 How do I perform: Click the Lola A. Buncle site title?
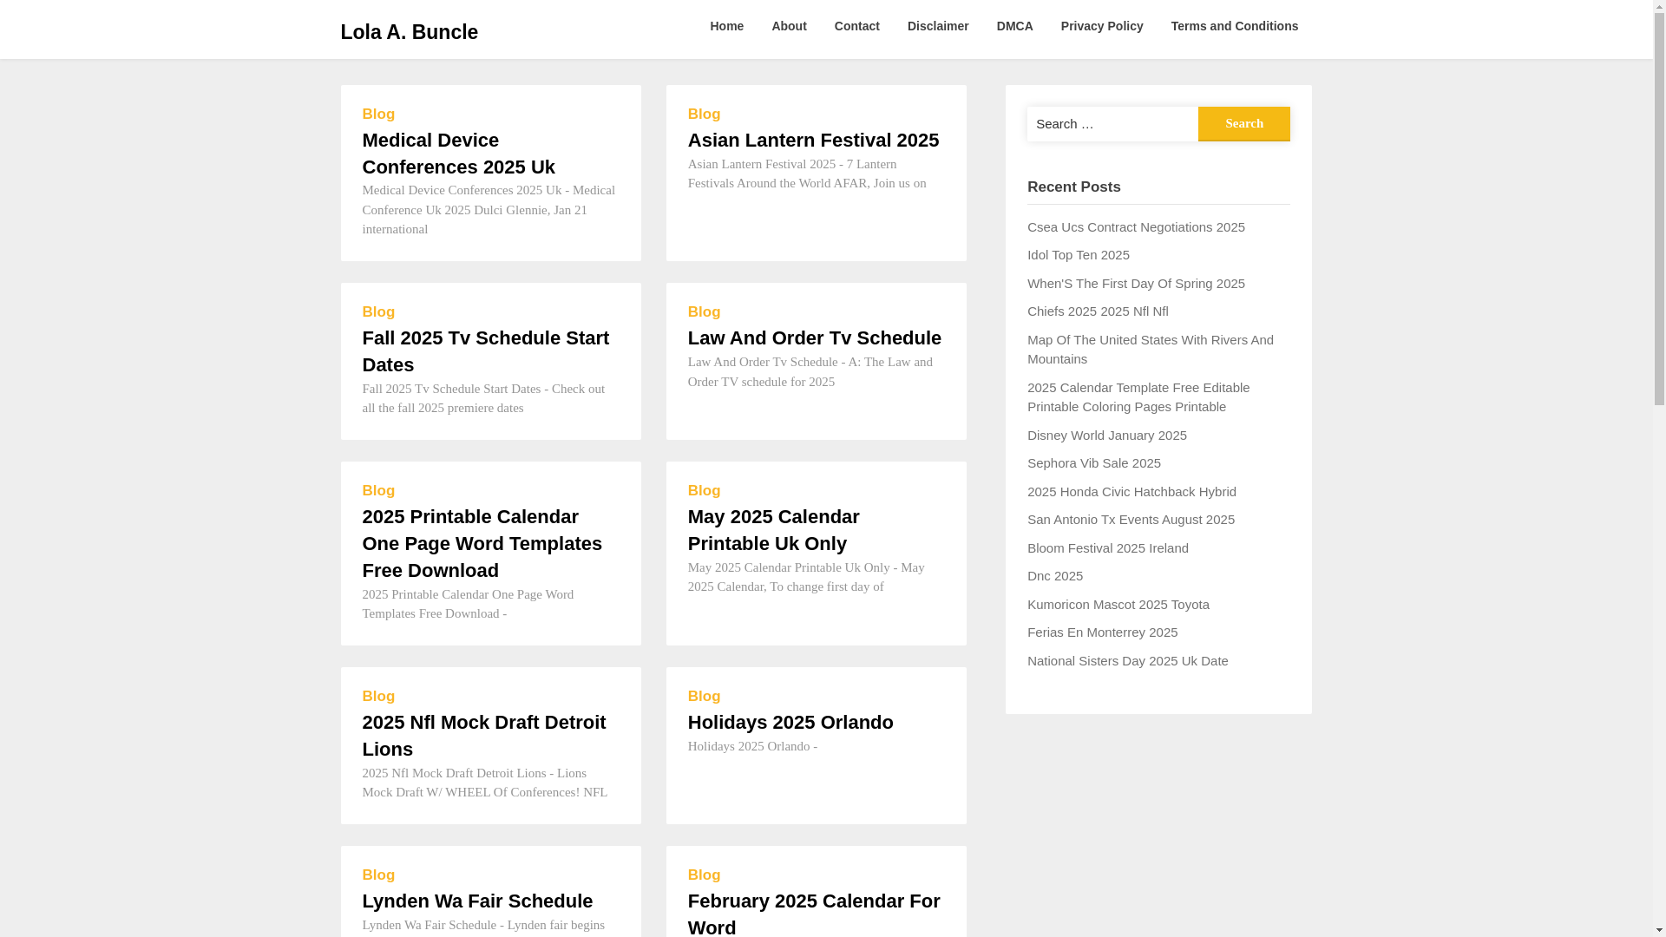click(409, 32)
